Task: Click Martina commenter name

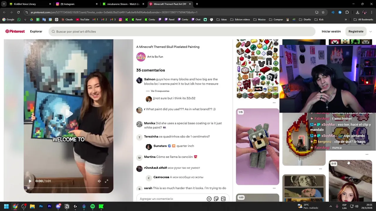Action: tap(150, 157)
